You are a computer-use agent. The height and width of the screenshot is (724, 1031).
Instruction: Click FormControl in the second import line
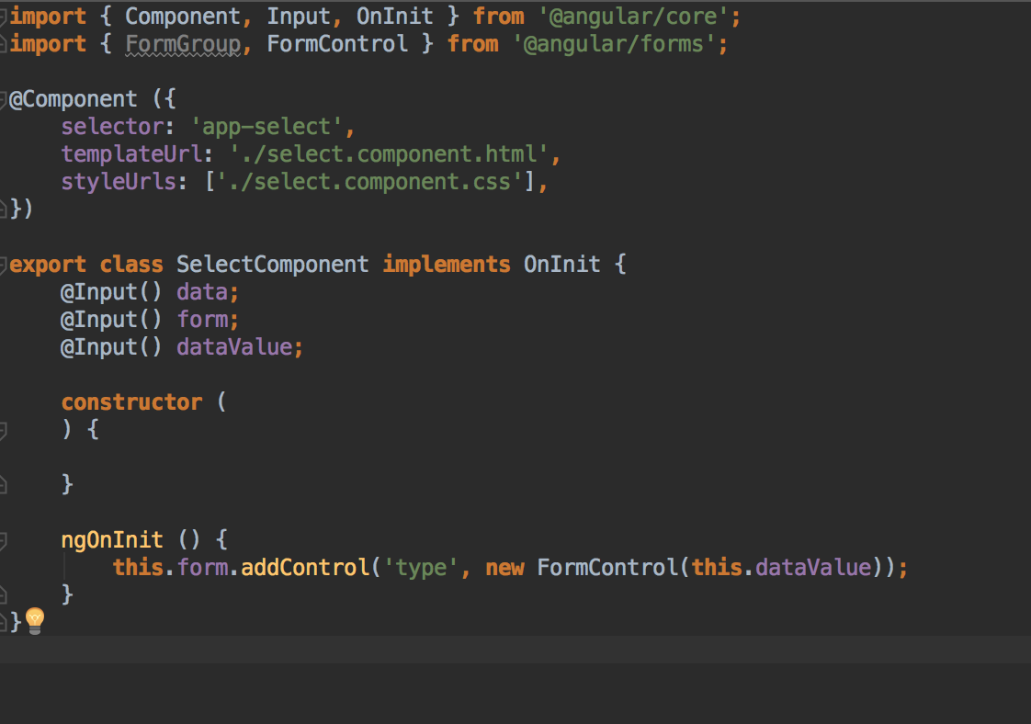click(337, 44)
